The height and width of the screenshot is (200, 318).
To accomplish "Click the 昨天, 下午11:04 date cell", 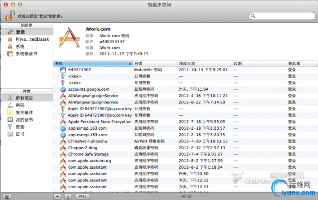I will click(194, 89).
